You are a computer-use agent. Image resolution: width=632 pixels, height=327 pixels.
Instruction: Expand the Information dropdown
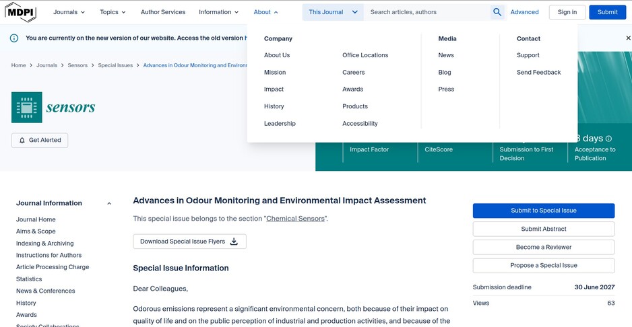pos(219,12)
